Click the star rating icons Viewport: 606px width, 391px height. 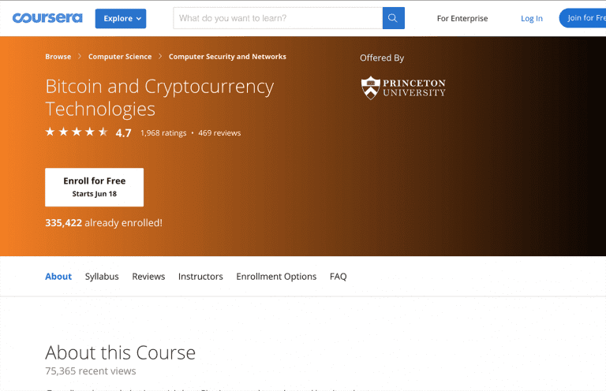(x=77, y=132)
